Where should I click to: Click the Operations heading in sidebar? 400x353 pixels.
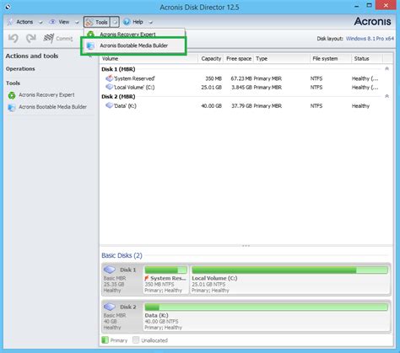(20, 69)
